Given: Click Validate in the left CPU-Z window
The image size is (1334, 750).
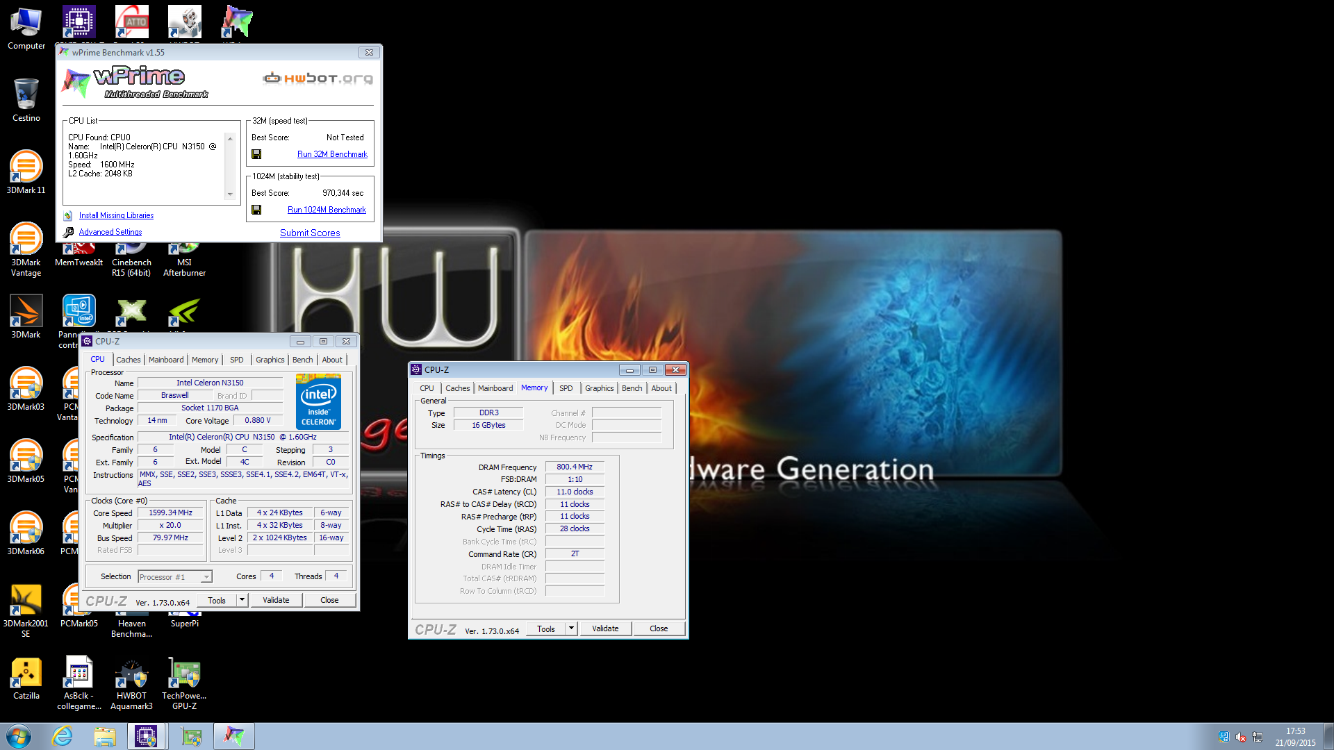Looking at the screenshot, I should pos(276,600).
